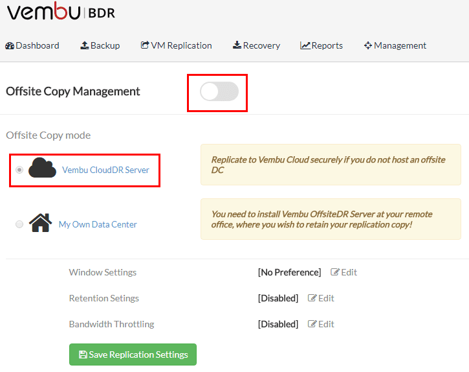Click the Bandwidth Throttling [Disabled] value
Image resolution: width=469 pixels, height=372 pixels.
tap(278, 324)
